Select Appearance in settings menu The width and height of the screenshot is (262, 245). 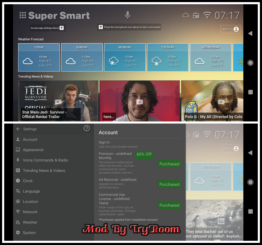pos(53,150)
